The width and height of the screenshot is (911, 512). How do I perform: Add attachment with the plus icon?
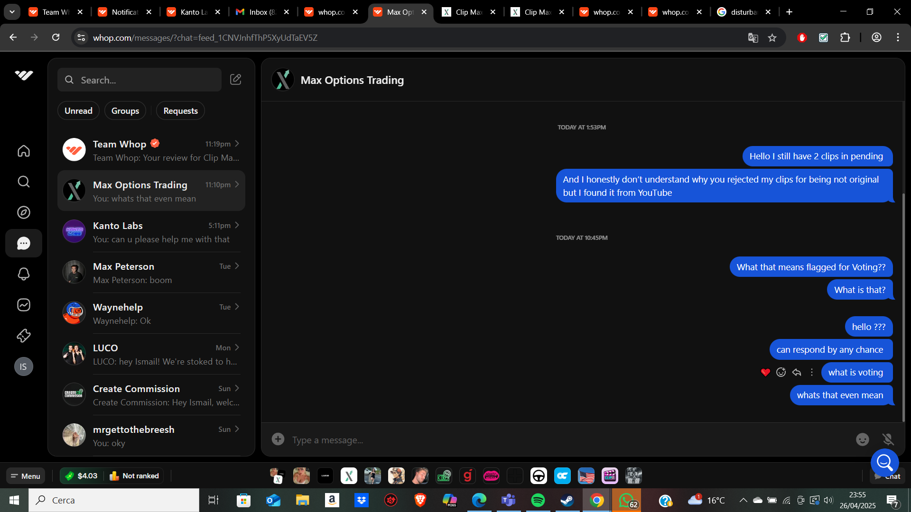[278, 439]
